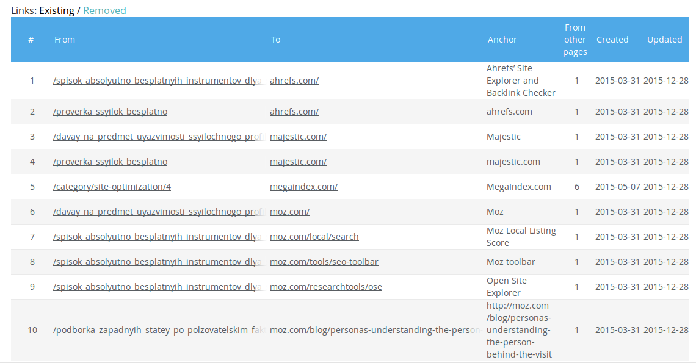The image size is (696, 363).
Task: Click row number 10 in the table
Action: [32, 330]
